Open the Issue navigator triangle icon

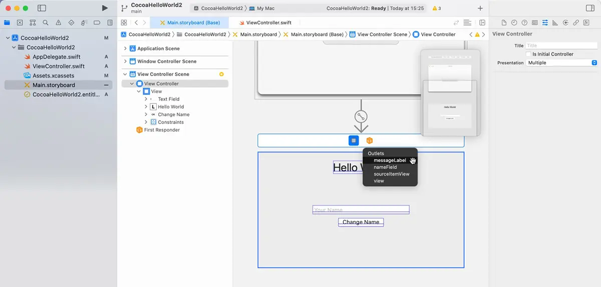59,22
